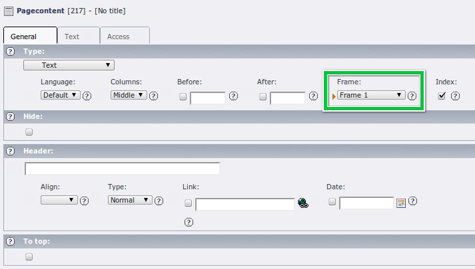Enable the Hide checkbox
The width and height of the screenshot is (475, 269).
tap(29, 132)
